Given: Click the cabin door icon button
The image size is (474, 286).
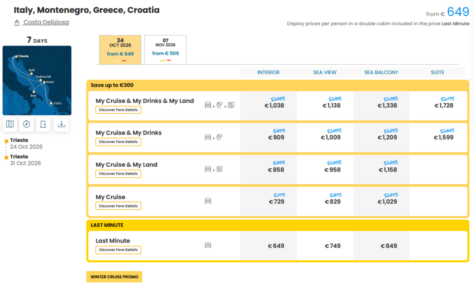Looking at the screenshot, I should (x=43, y=124).
